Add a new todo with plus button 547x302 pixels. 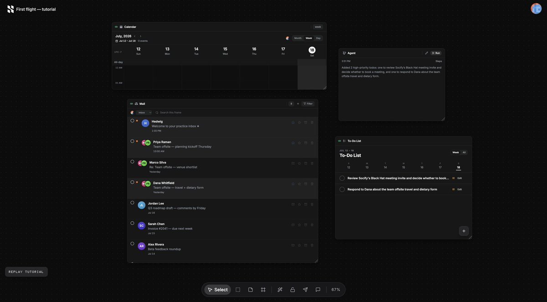tap(464, 231)
